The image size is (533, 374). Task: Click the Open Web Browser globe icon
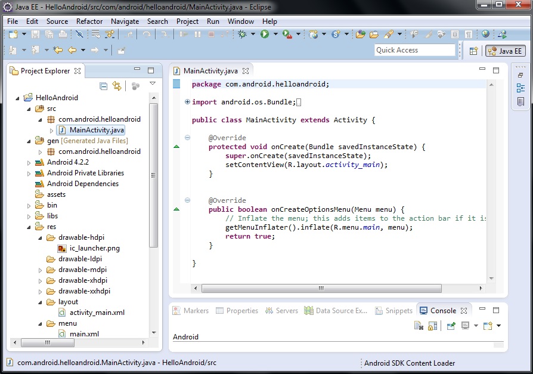click(486, 33)
